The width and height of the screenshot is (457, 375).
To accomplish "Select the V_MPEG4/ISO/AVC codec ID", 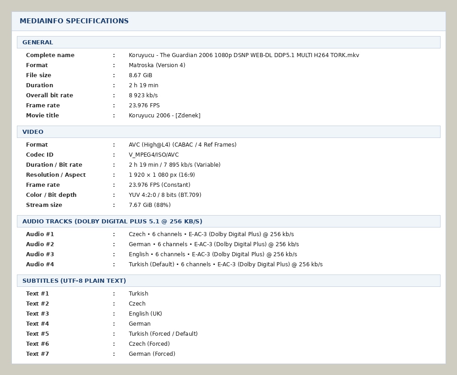I will [154, 155].
